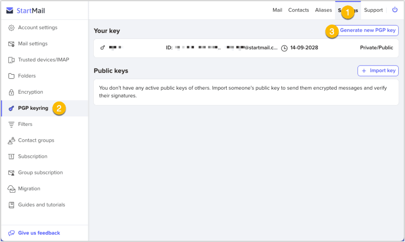
Task: Open Guides and tutorials section
Action: point(42,205)
